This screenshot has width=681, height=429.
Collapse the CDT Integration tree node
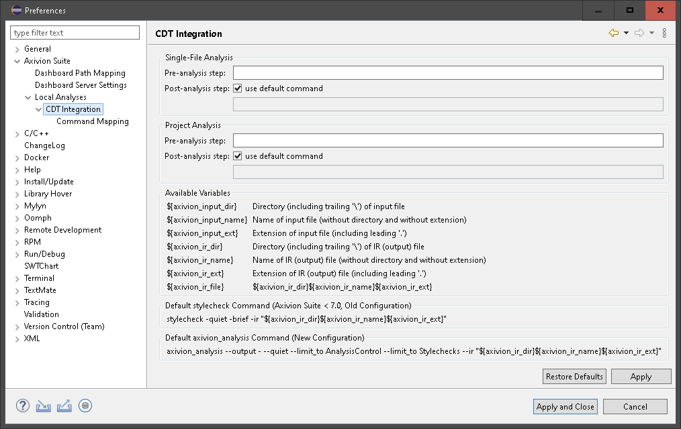point(39,110)
